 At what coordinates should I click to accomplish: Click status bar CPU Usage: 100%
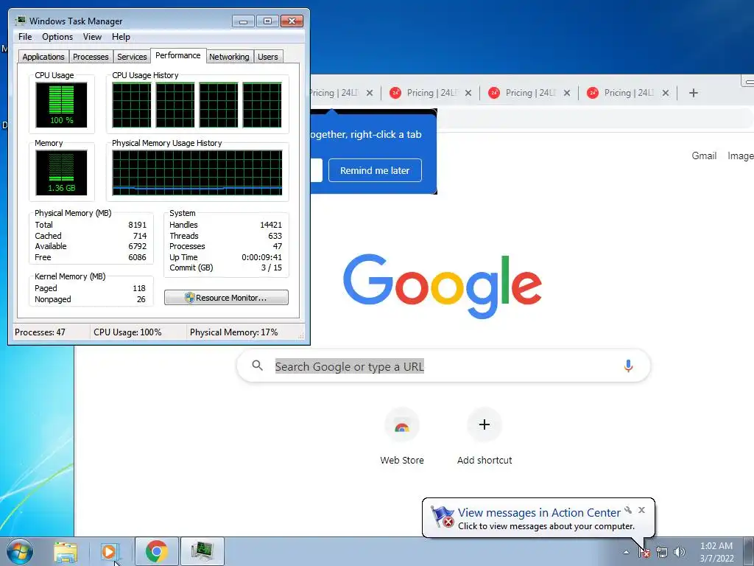click(127, 332)
